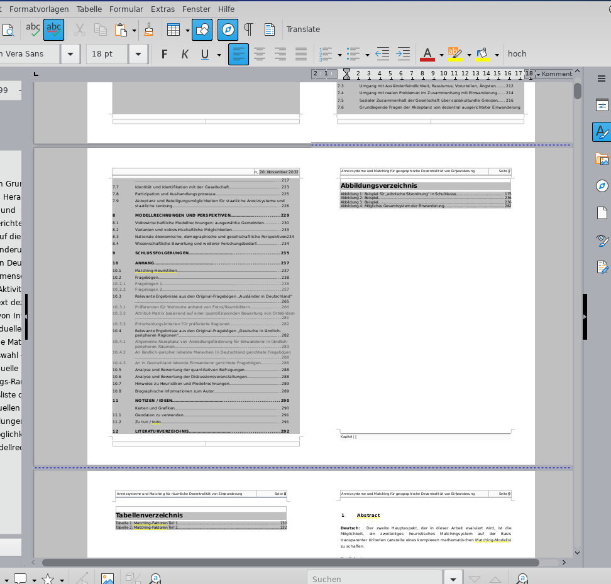Run the spelling check (abc checkmark) tool
This screenshot has width=611, height=584.
tap(33, 30)
